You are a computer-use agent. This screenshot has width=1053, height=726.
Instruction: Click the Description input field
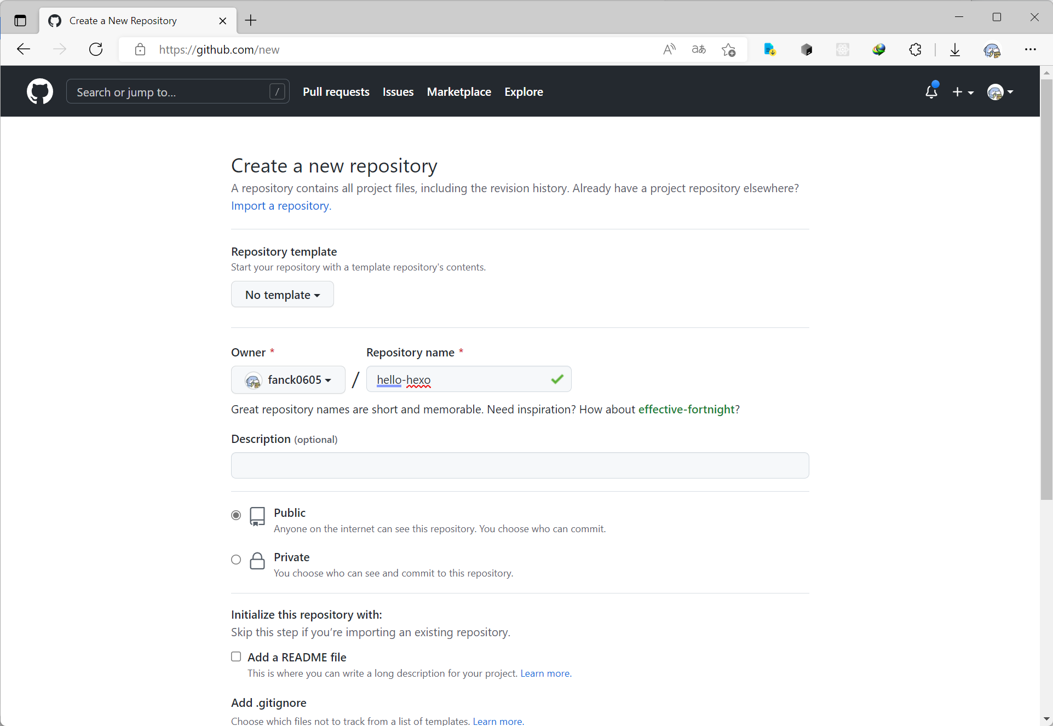click(520, 465)
